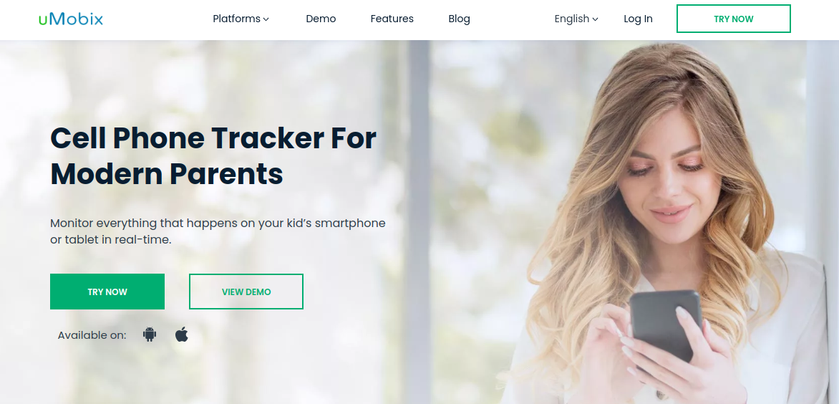Click the outlined TRY NOW header button
839x404 pixels.
click(x=734, y=19)
